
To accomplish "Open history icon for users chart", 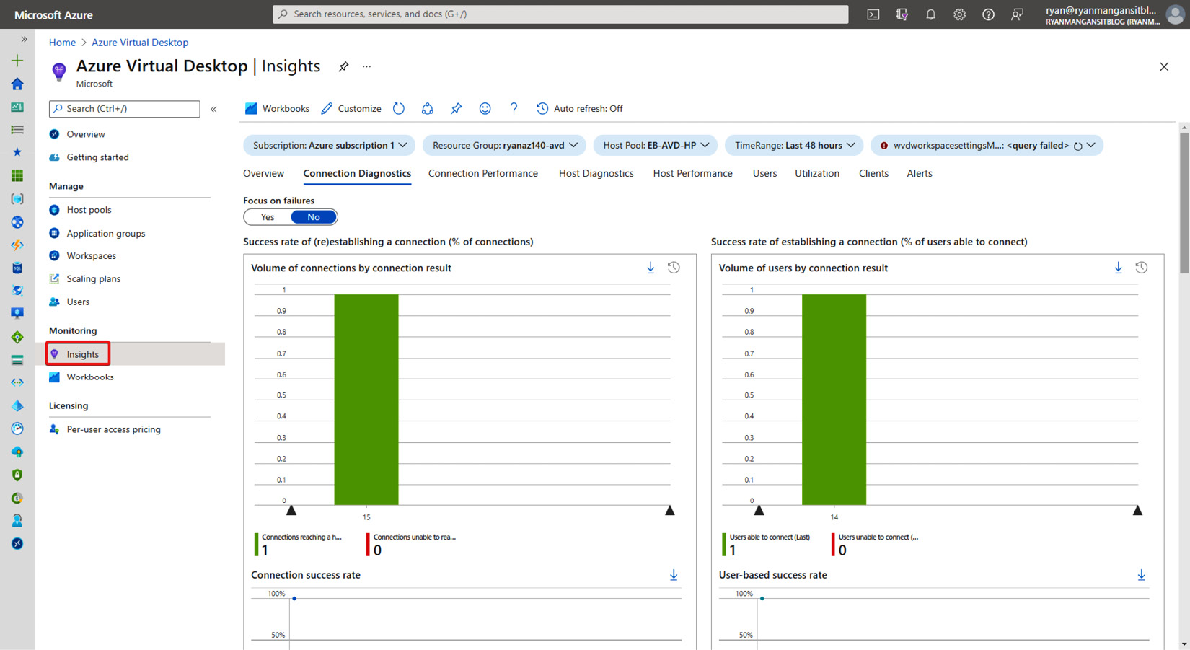I will tap(1142, 268).
